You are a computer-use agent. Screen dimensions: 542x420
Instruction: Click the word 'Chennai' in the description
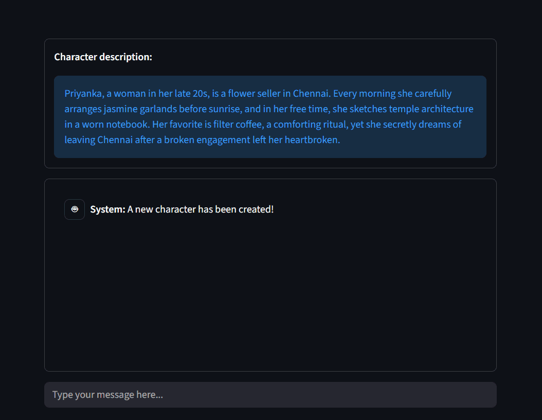[x=308, y=93]
